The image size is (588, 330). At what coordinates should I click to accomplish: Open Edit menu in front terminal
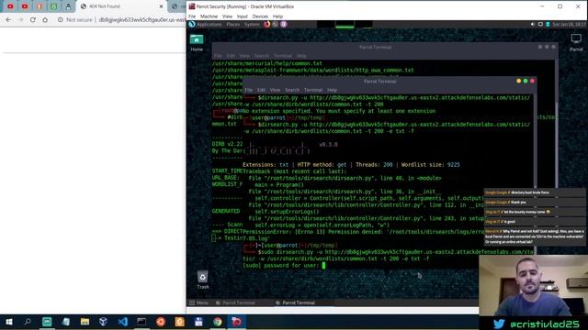261,90
